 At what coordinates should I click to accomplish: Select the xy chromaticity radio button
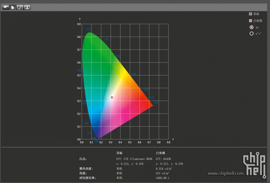[252, 27]
